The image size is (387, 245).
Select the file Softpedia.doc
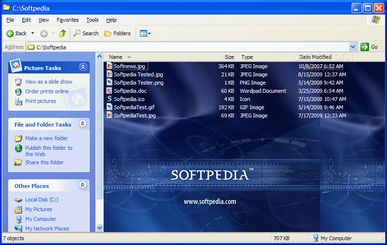coord(130,91)
